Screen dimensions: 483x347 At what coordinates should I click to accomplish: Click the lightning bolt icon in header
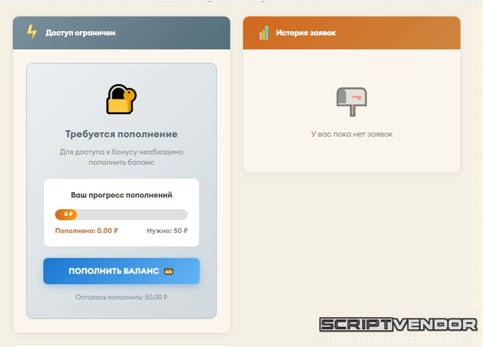click(32, 32)
